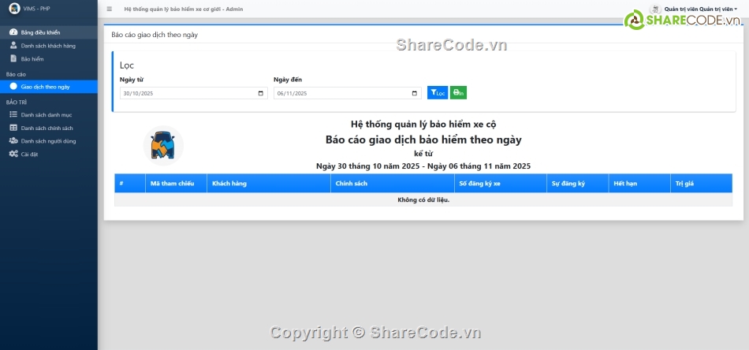Click the blue Lọc filter button
Screen dimensions: 749x350
pos(438,93)
